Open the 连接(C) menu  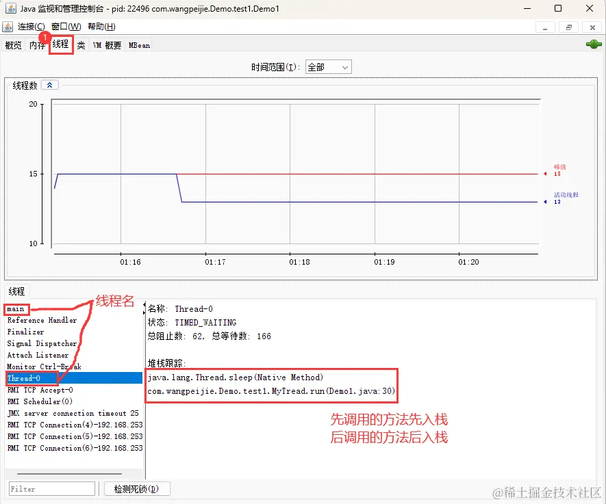(31, 27)
